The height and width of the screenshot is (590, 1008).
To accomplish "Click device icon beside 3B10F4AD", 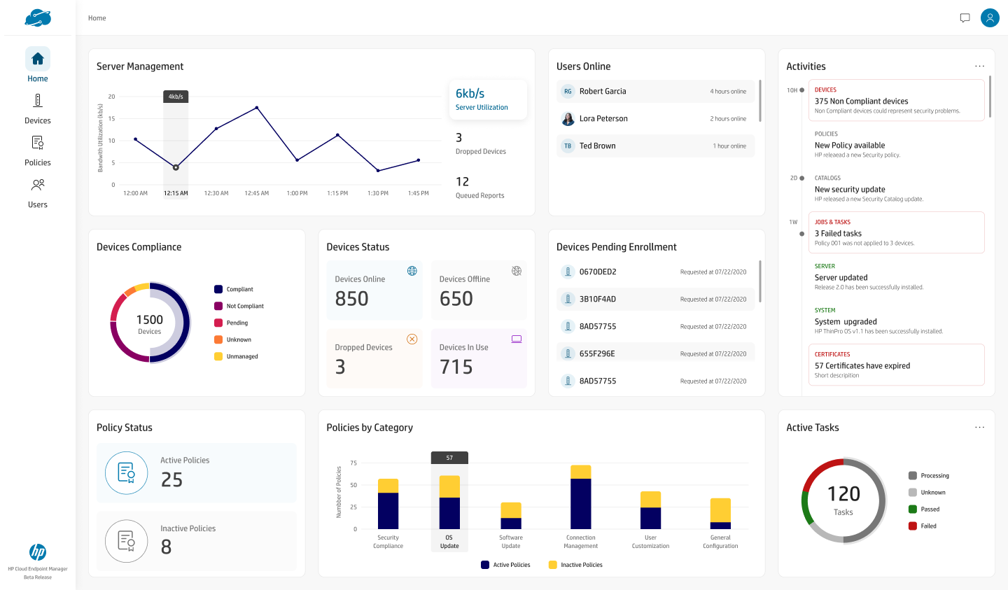I will coord(568,300).
